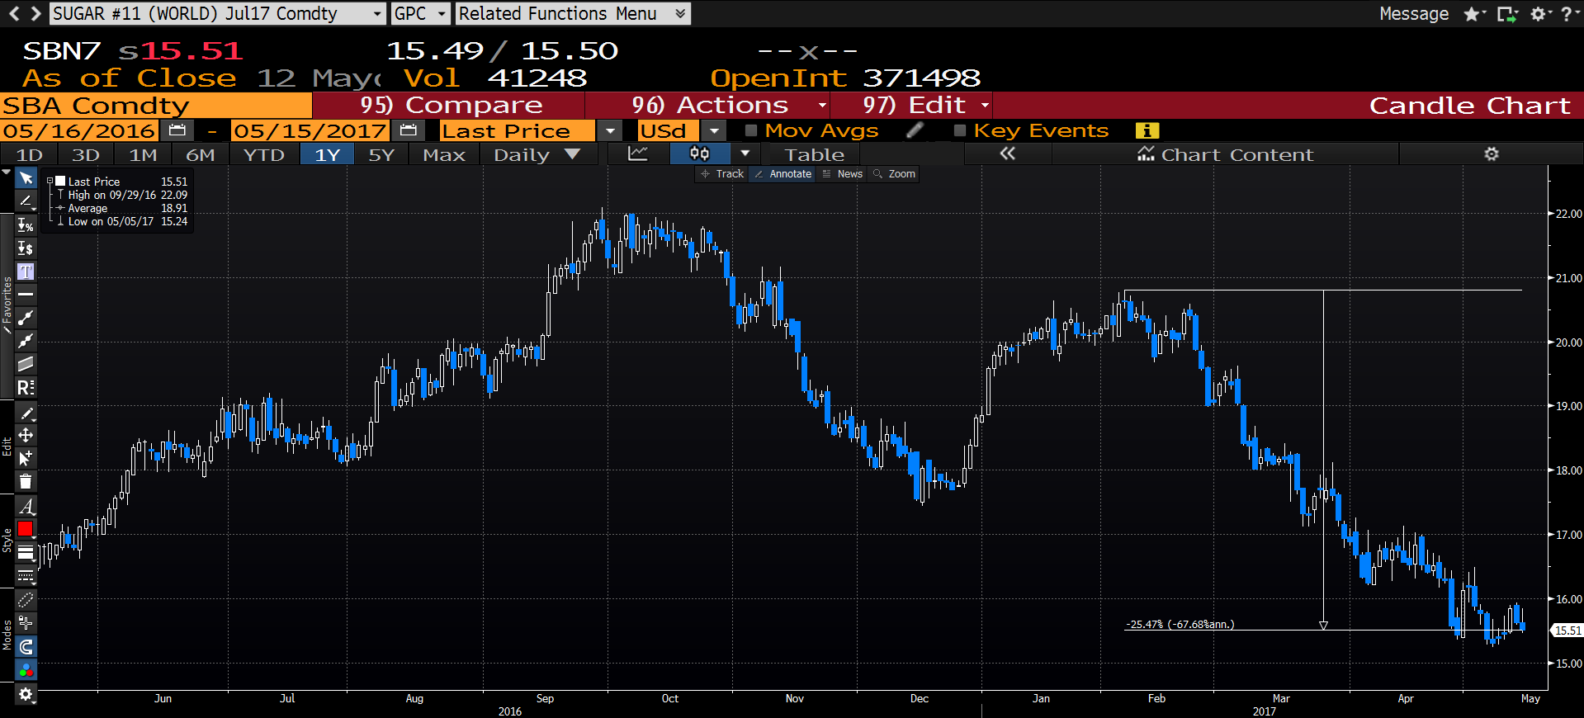The height and width of the screenshot is (718, 1584).
Task: Click the 95) Compare button
Action: (450, 106)
